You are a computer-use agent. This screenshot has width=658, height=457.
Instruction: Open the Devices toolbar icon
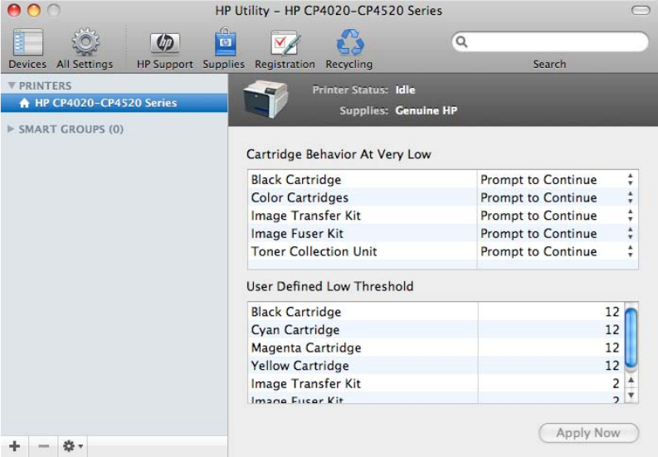point(27,43)
